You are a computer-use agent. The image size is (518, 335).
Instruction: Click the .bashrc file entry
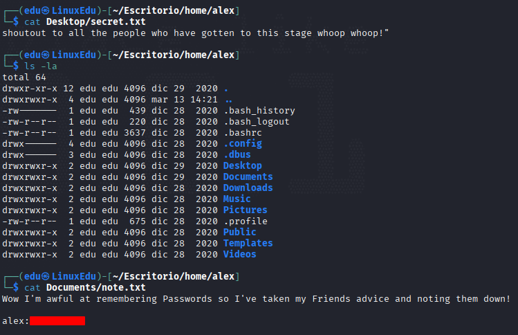(x=243, y=133)
